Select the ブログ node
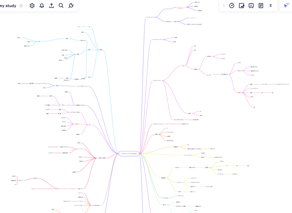This screenshot has width=292, height=213. [179, 192]
